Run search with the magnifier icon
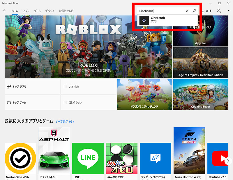233x180 pixels. tap(194, 11)
